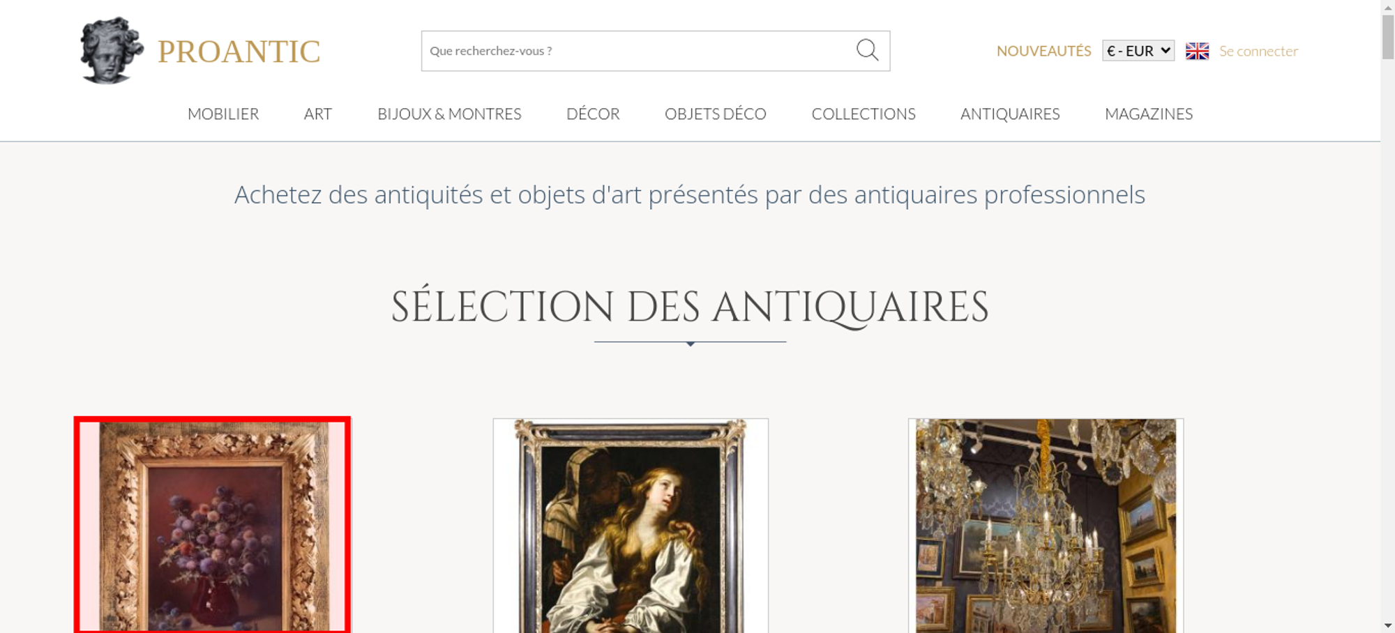
Task: Click the PROANTIC brand name text
Action: 239,52
